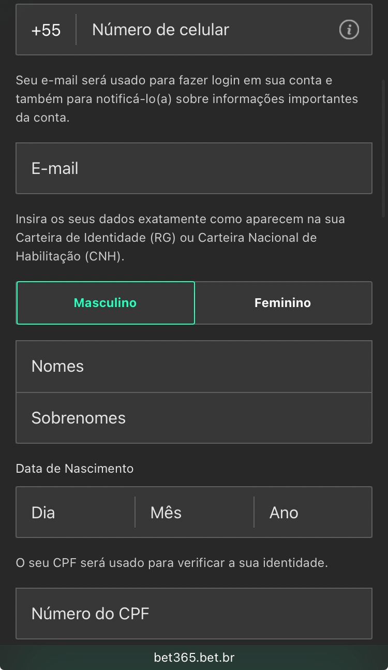388x670 pixels.
Task: Click the 'Insira os seus dados' instruction line
Action: pos(180,219)
